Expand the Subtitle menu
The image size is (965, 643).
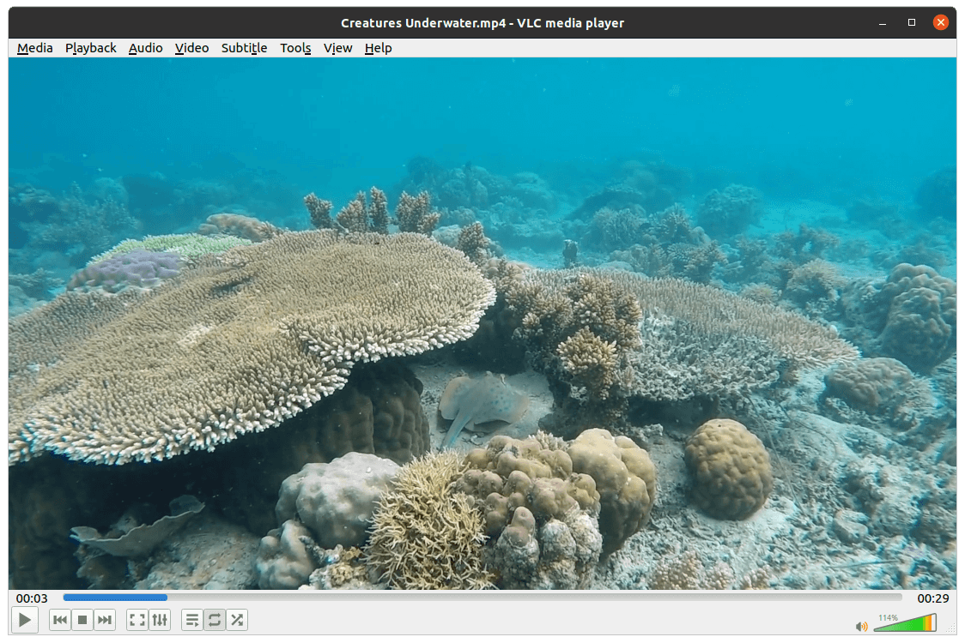(x=244, y=48)
